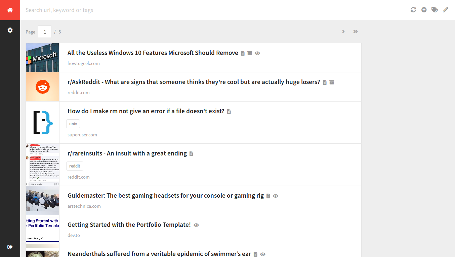View cached content icon for r/AskReddit bookmark
The image size is (455, 257).
click(x=325, y=82)
